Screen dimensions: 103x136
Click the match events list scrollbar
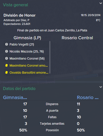(50, 57)
